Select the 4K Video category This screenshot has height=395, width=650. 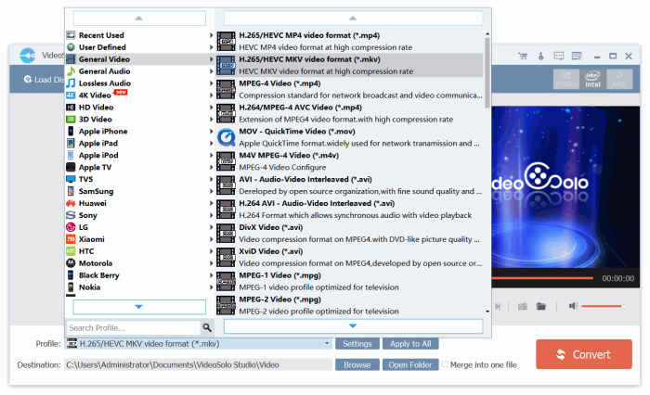click(140, 96)
